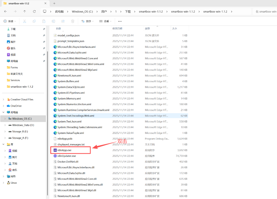The height and width of the screenshot is (199, 277).
Task: Sort by 名称 column header
Action: coord(58,28)
